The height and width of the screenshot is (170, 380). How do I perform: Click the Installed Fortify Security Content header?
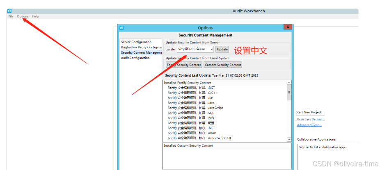coord(188,83)
